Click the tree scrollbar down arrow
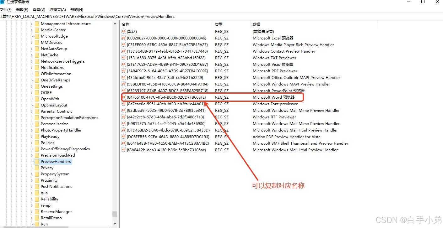Image resolution: width=443 pixels, height=228 pixels. point(115,224)
